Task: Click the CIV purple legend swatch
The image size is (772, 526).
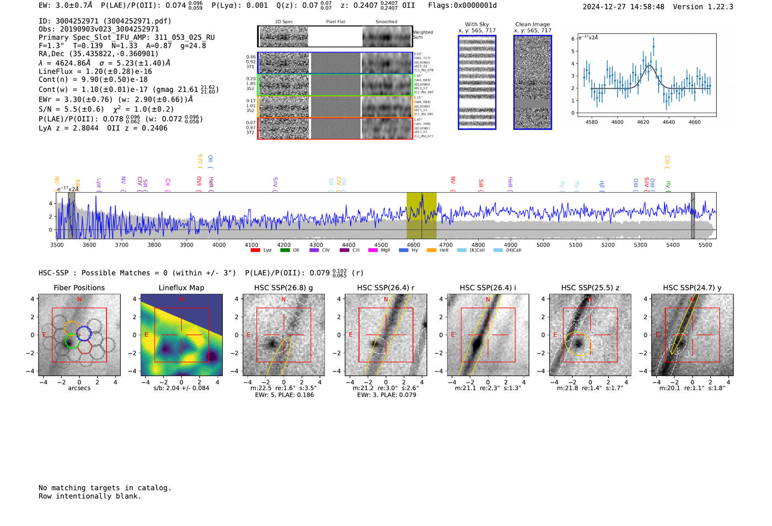Action: tap(314, 250)
